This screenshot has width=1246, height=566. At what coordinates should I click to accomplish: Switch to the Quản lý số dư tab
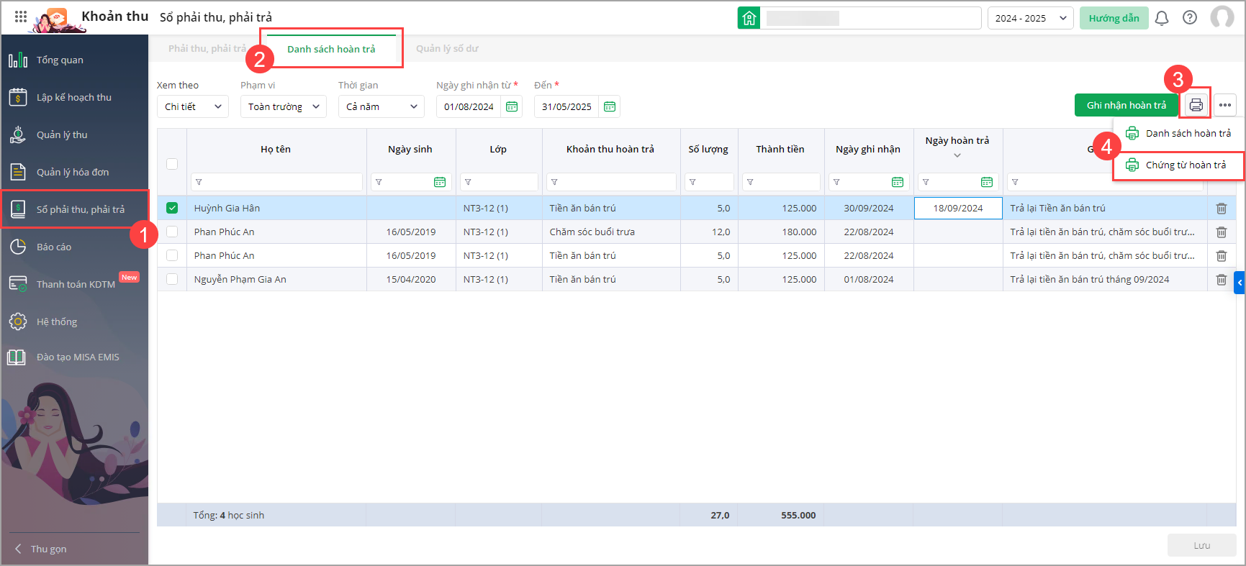click(447, 49)
